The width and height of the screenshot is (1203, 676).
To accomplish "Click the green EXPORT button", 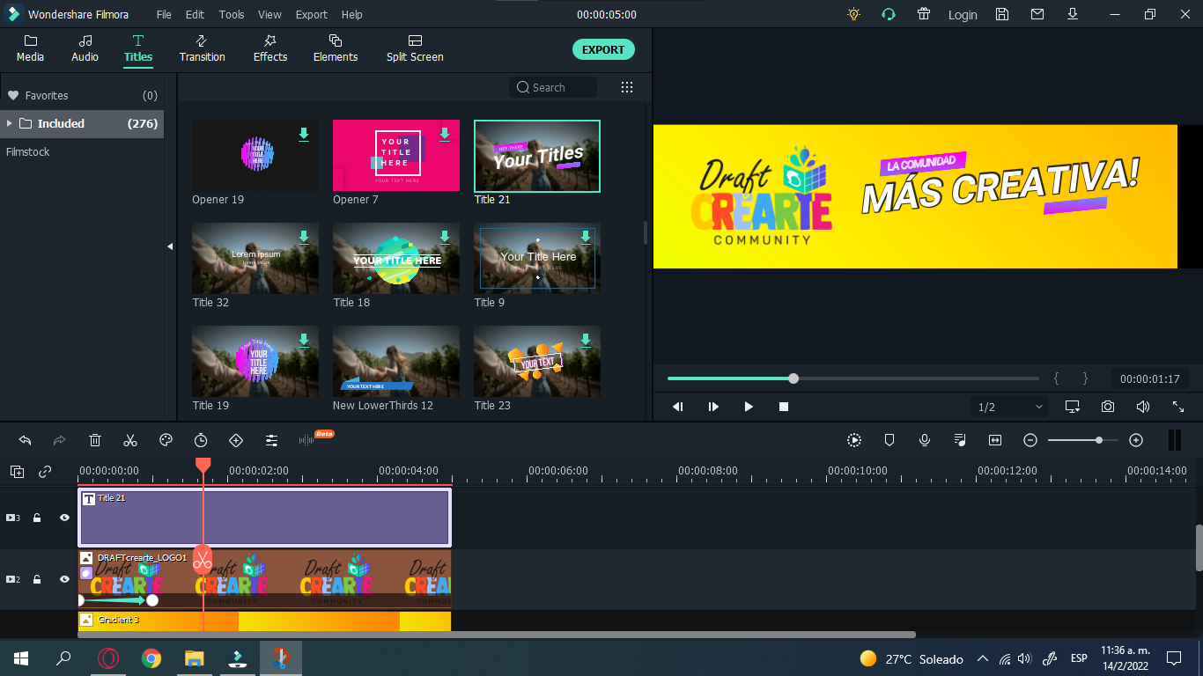I will [x=603, y=50].
